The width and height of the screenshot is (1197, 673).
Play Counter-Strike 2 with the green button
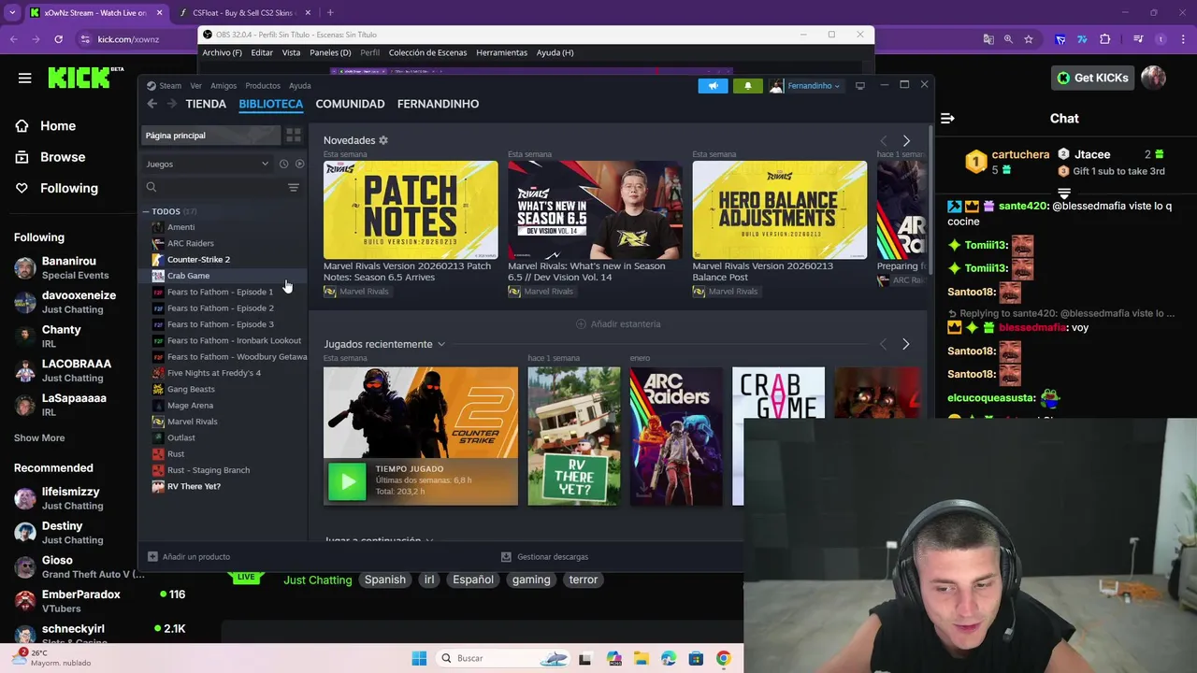click(x=347, y=482)
